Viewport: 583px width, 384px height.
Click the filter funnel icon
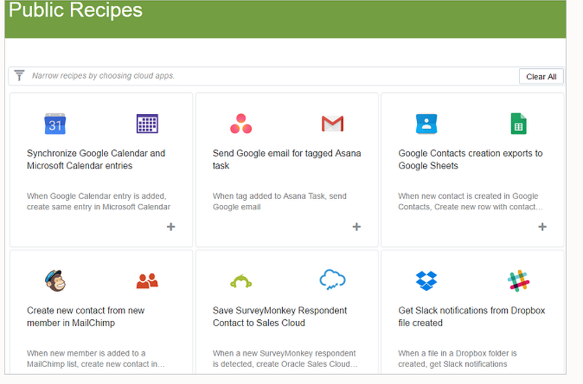(x=19, y=75)
